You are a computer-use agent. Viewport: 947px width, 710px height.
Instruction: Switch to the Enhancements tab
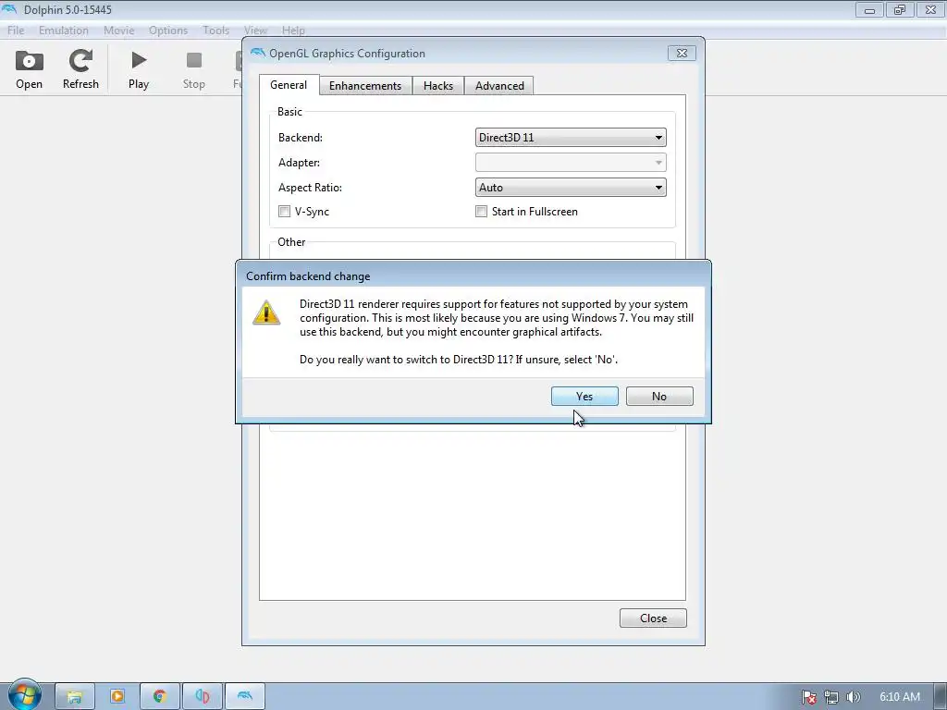point(365,86)
